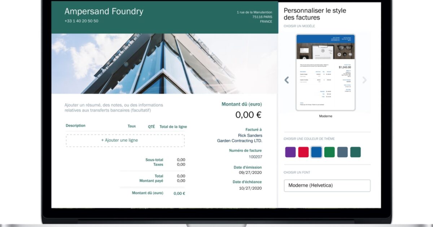This screenshot has width=433, height=227.
Task: Click the large 0,00 € amount due
Action: pos(248,115)
